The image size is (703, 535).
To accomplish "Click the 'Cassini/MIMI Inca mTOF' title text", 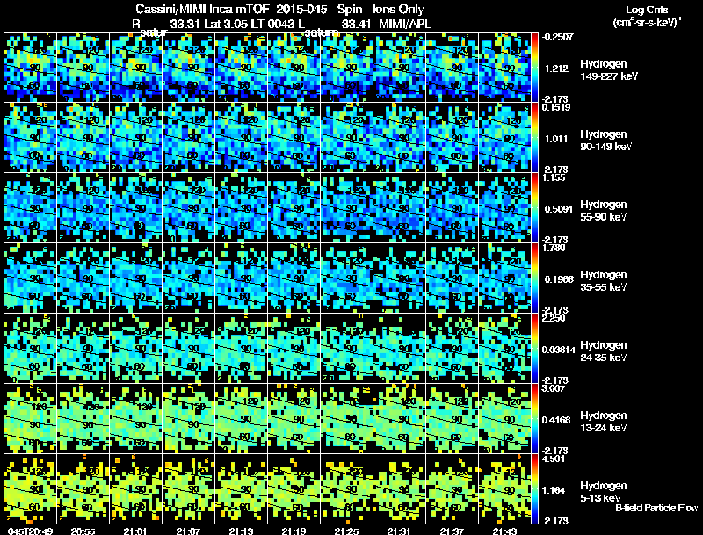I will [x=202, y=9].
